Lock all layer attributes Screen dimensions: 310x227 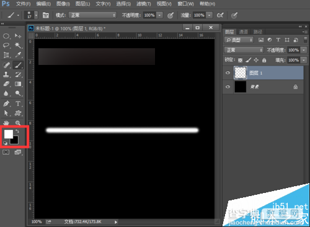tap(264, 60)
